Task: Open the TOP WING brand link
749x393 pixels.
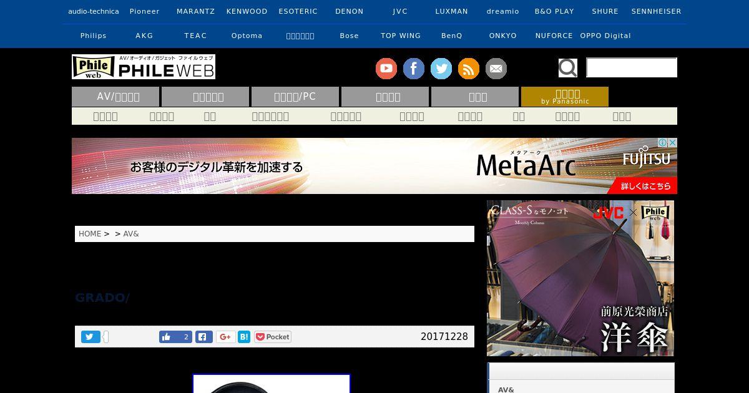Action: pyautogui.click(x=401, y=36)
